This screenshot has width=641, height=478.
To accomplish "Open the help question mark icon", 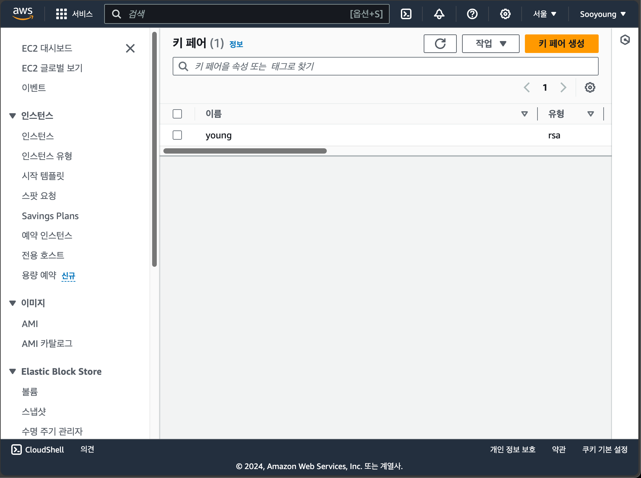I will pyautogui.click(x=472, y=14).
